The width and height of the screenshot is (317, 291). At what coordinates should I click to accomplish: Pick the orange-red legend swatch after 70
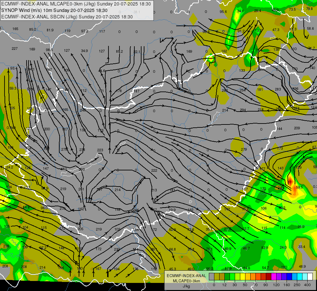click(x=258, y=276)
